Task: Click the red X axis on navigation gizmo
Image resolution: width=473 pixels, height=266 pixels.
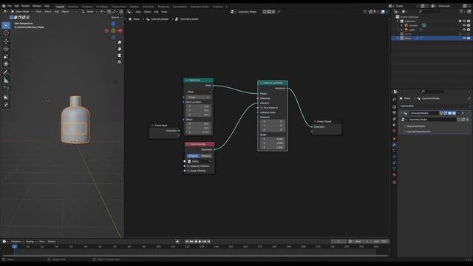Action: point(120,31)
